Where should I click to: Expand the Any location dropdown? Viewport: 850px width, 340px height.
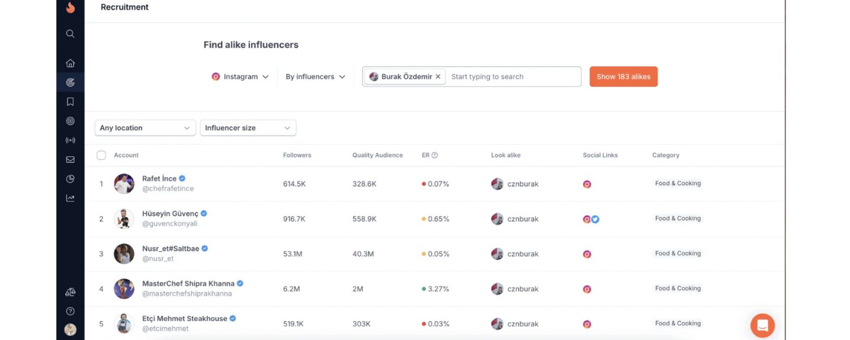[144, 127]
